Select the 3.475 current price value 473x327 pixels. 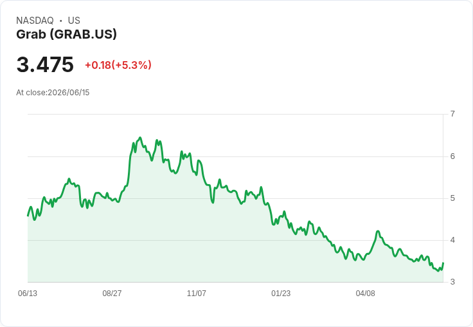(x=45, y=64)
